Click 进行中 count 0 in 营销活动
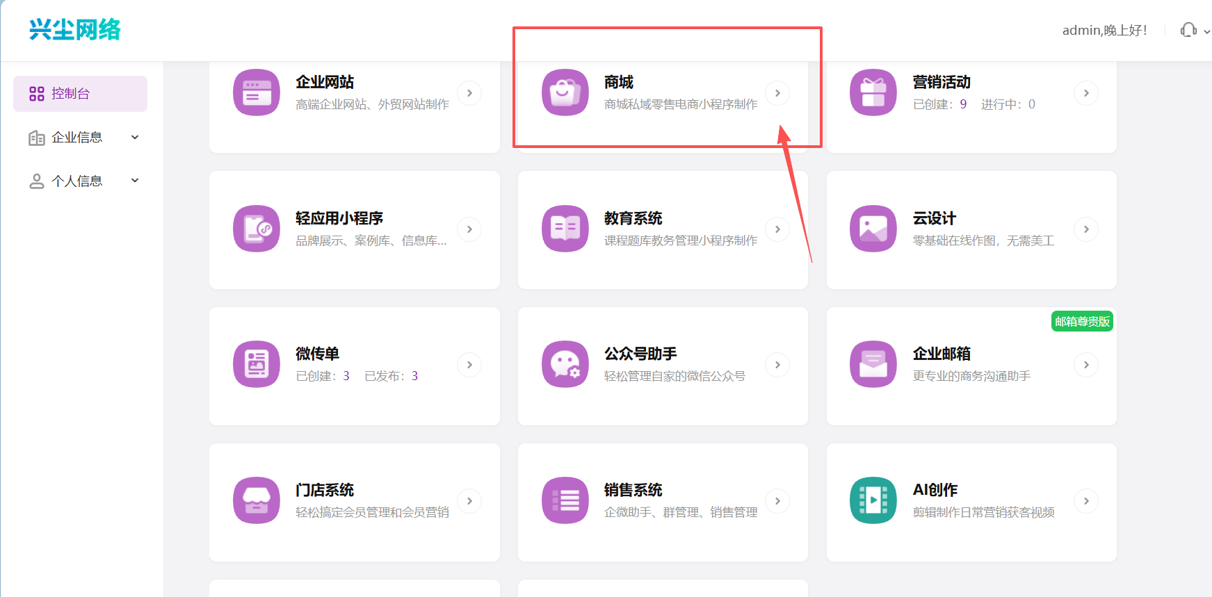Image resolution: width=1212 pixels, height=597 pixels. [1032, 104]
